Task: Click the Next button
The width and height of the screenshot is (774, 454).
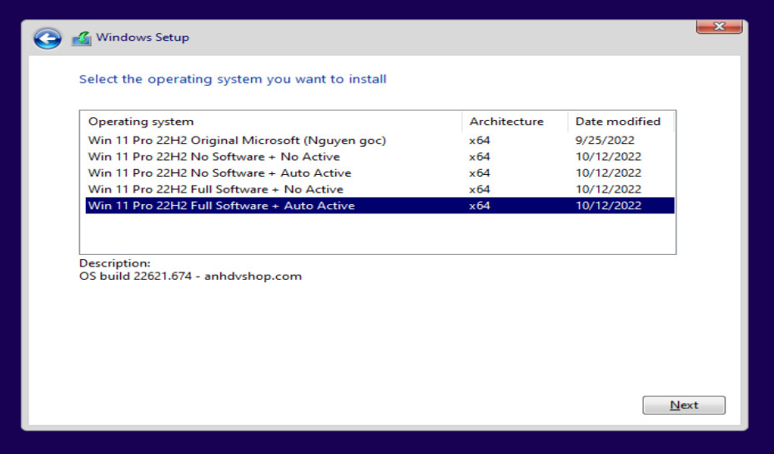Action: click(684, 405)
